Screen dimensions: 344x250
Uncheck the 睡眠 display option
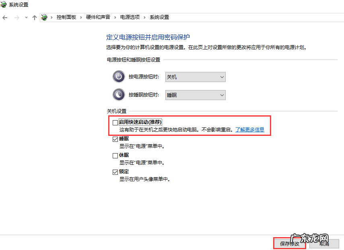(115, 139)
